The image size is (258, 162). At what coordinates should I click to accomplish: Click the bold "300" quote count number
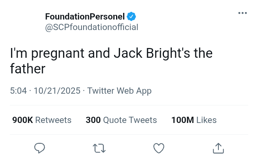coord(93,120)
